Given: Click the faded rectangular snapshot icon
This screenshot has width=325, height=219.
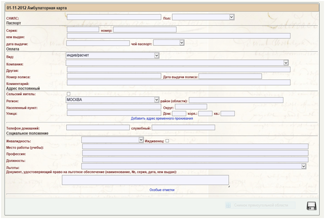Looking at the screenshot, I should (x=229, y=205).
